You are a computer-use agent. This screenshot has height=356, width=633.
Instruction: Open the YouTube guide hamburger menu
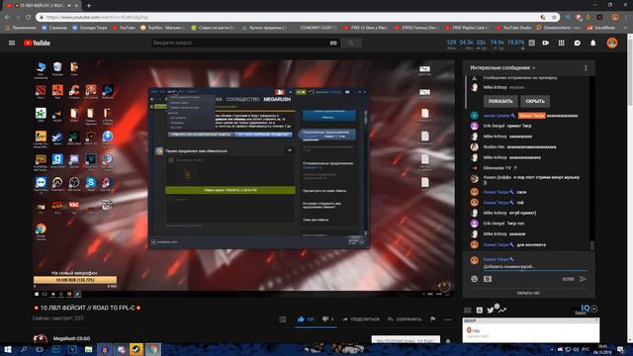pyautogui.click(x=12, y=43)
